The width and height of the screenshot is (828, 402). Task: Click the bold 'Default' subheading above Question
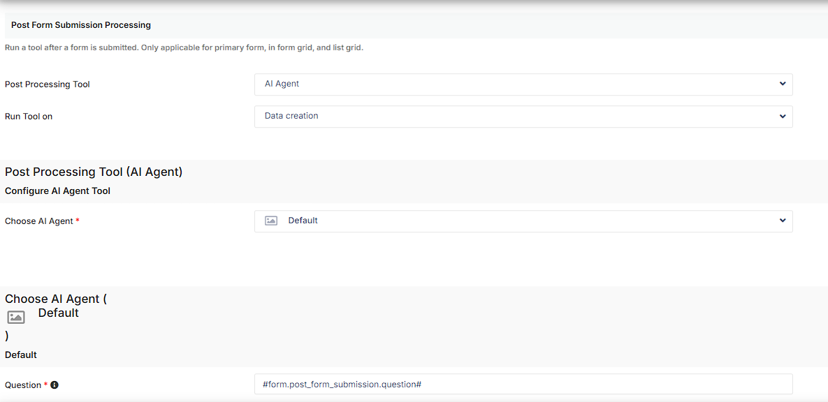pos(21,355)
